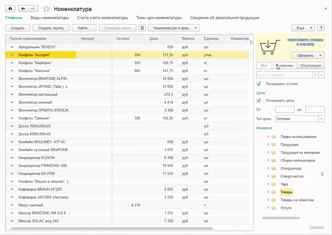This screenshot has width=332, height=235.
Task: Open help with the question mark button
Action: click(x=321, y=28)
